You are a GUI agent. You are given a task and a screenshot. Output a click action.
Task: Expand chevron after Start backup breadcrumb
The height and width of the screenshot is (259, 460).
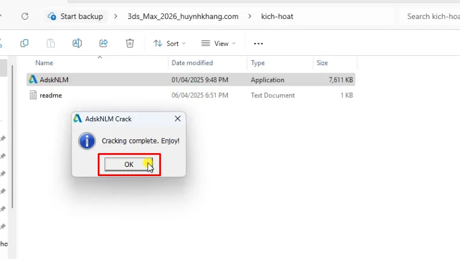click(x=116, y=16)
